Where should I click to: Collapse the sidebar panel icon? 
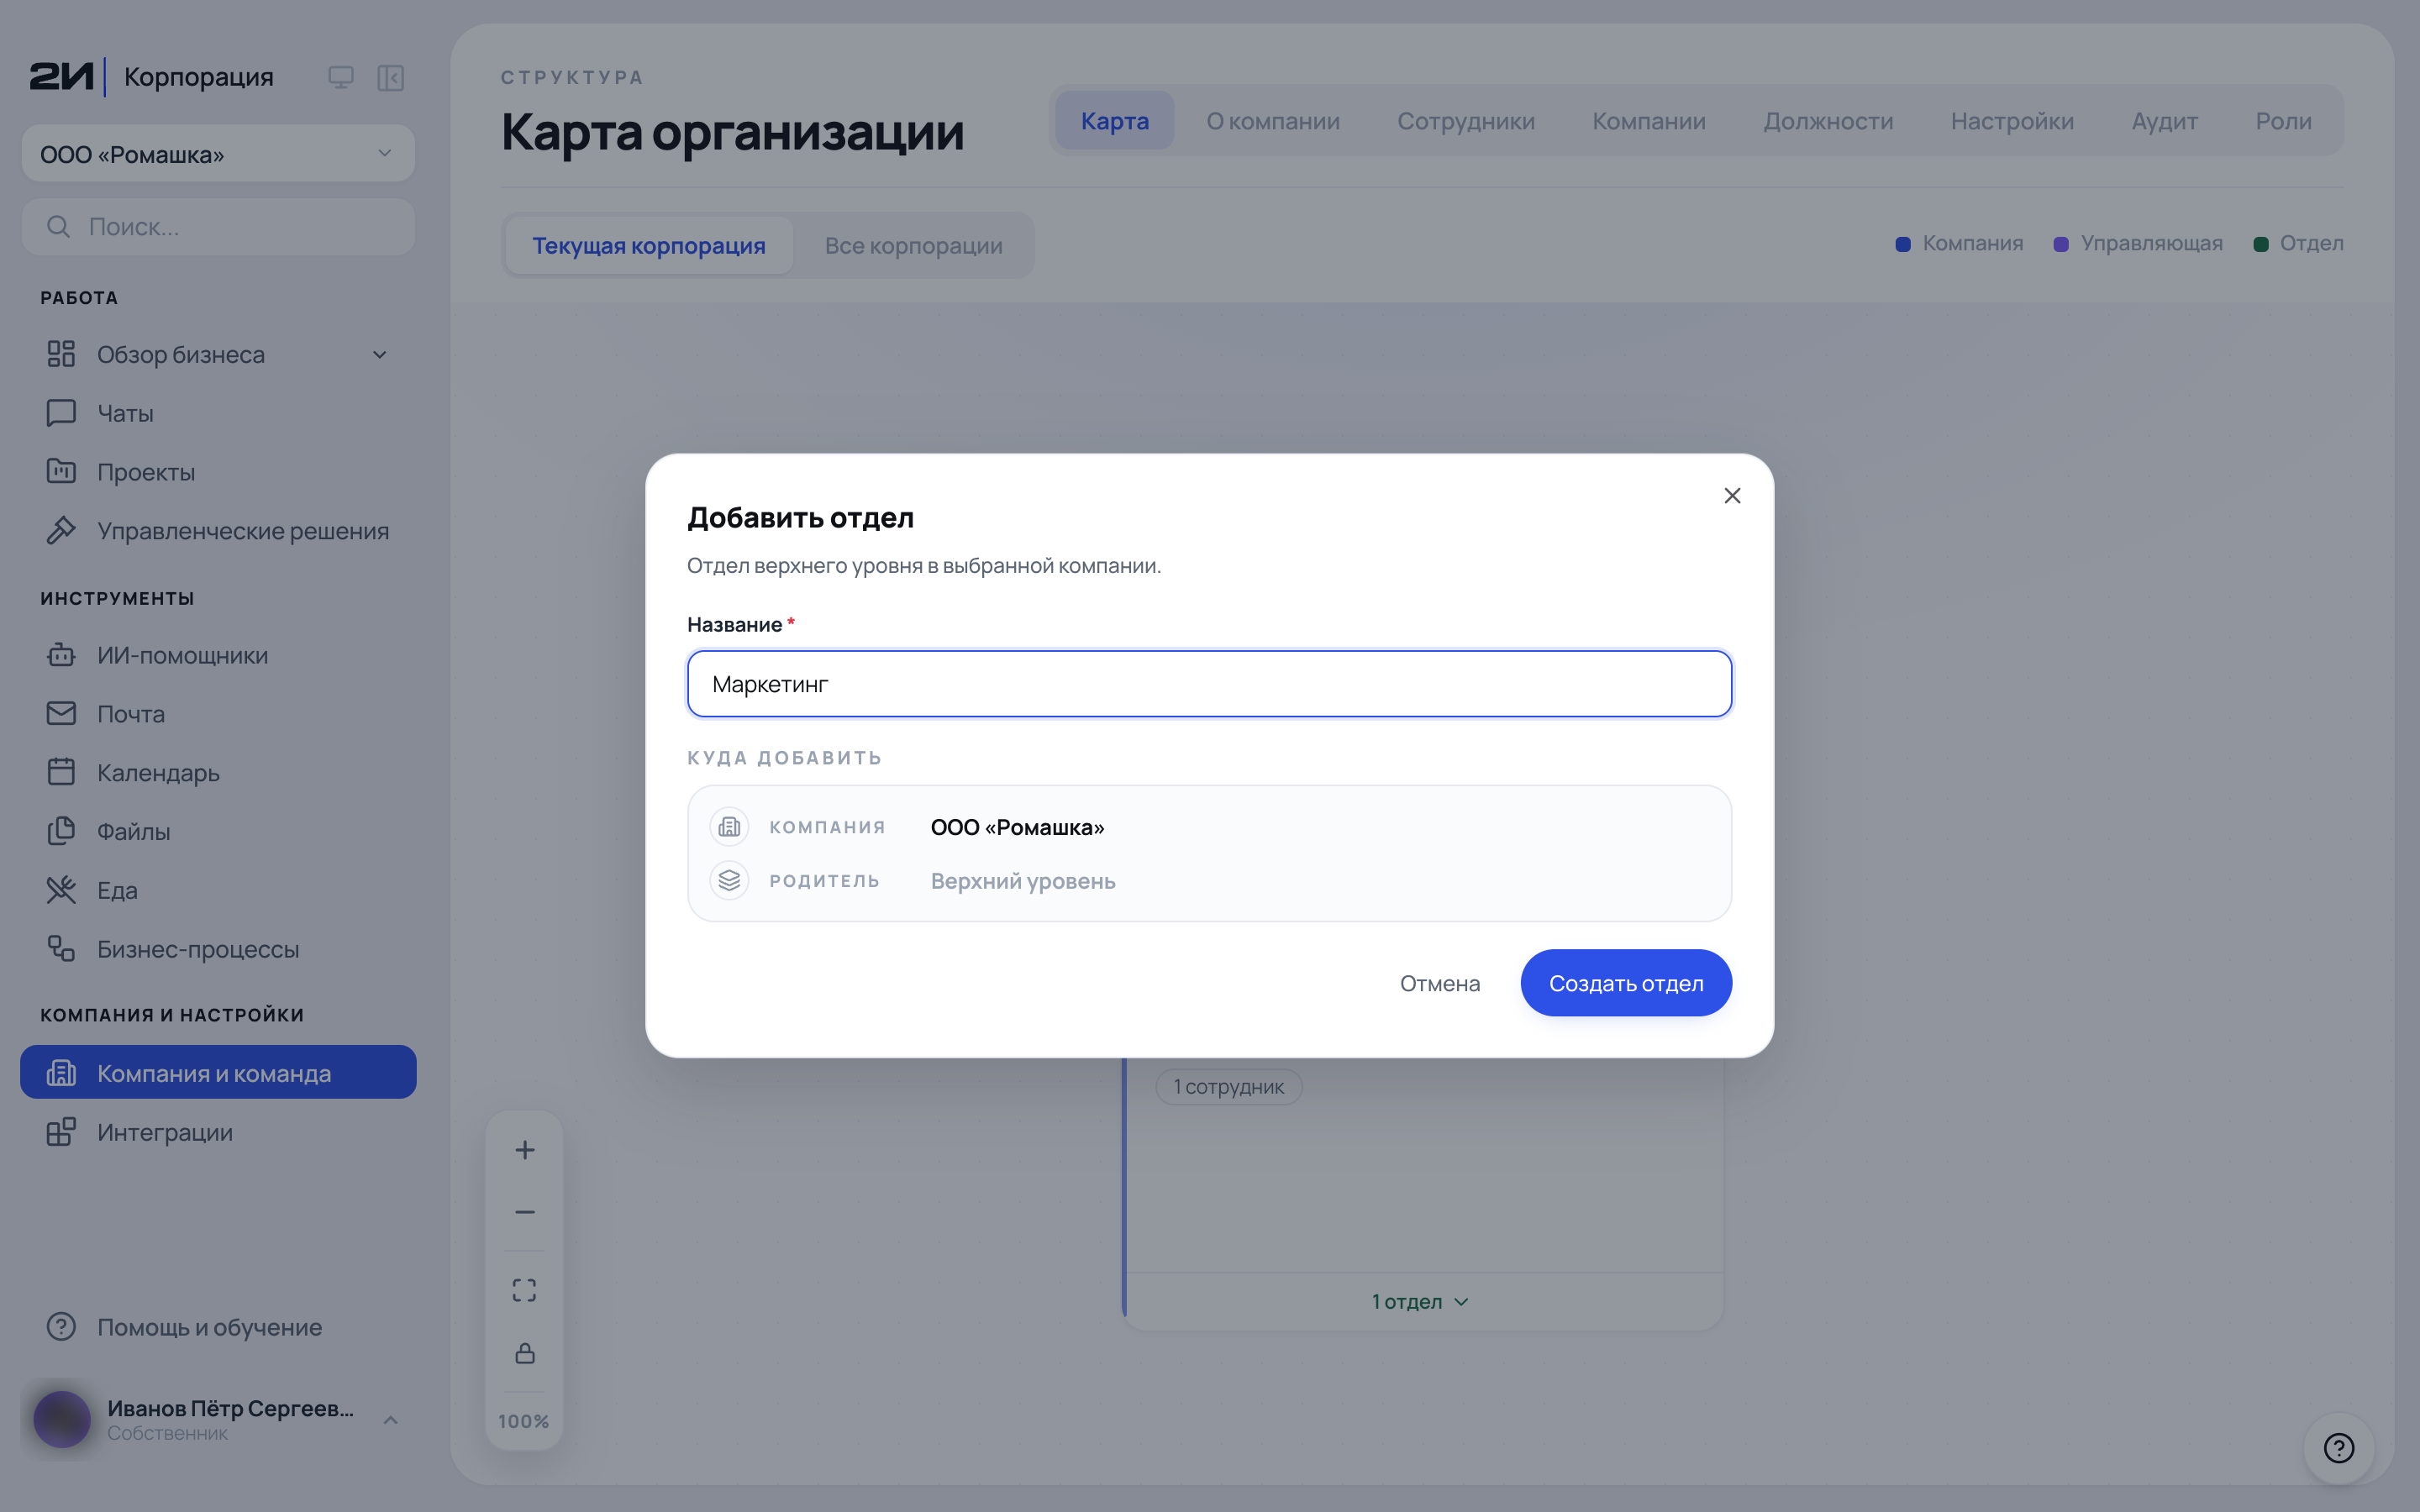(390, 77)
